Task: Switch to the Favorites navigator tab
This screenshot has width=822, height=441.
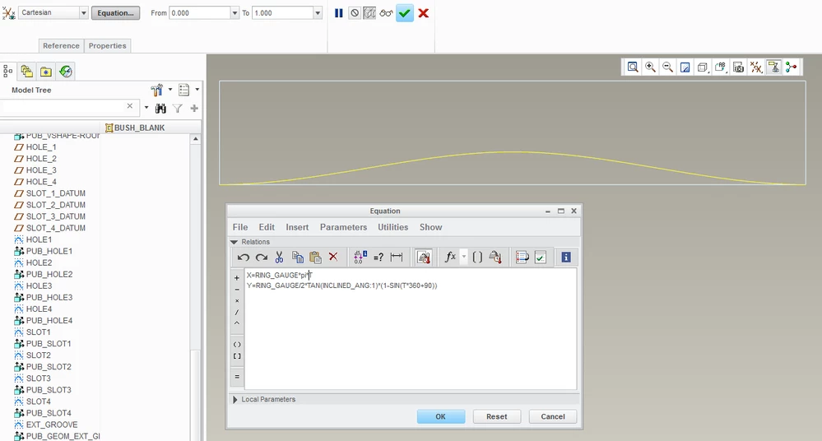Action: 46,72
